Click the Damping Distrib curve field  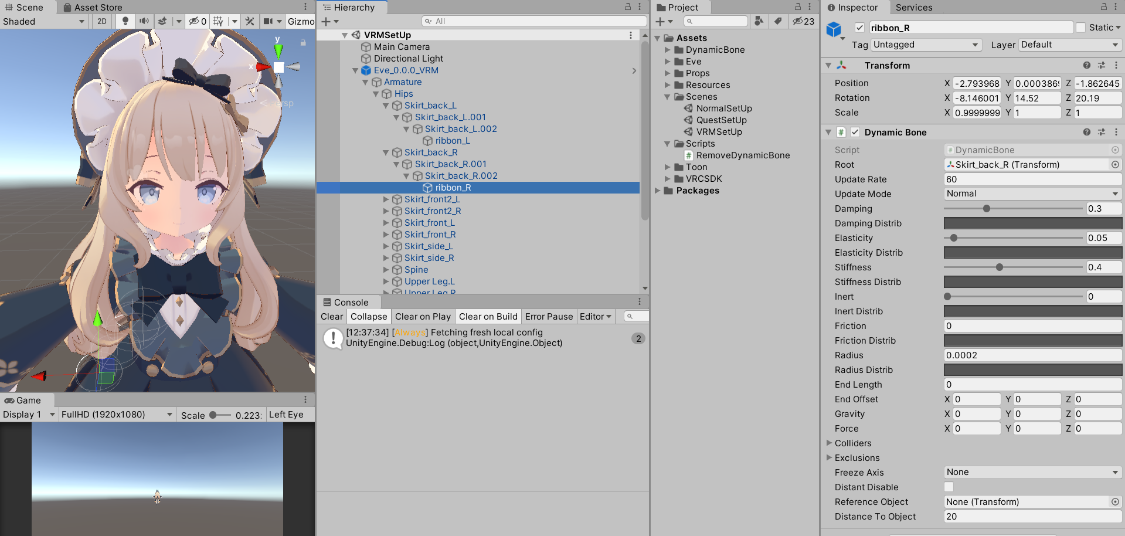tap(1032, 223)
